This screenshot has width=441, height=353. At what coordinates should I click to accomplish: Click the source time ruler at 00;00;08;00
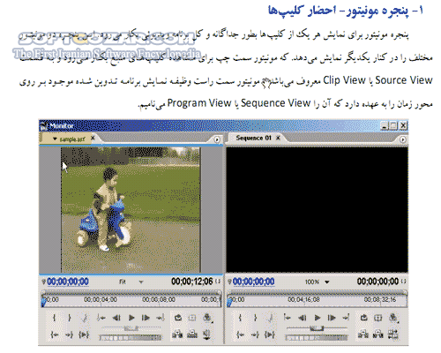[x=159, y=299]
